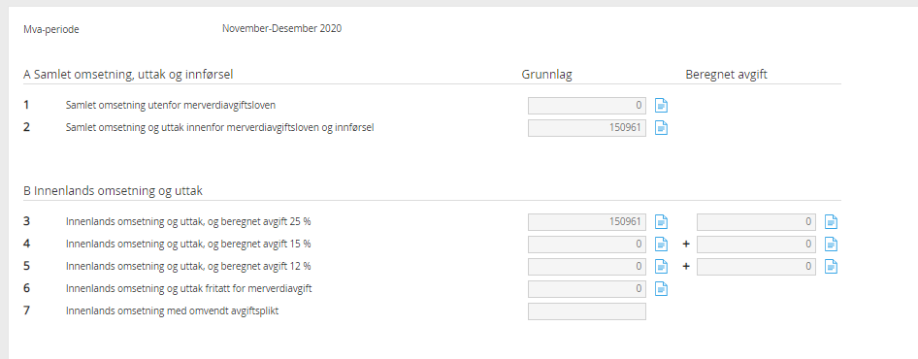The image size is (918, 359).
Task: Open details icon for line 4 Grunnlag
Action: tap(661, 245)
